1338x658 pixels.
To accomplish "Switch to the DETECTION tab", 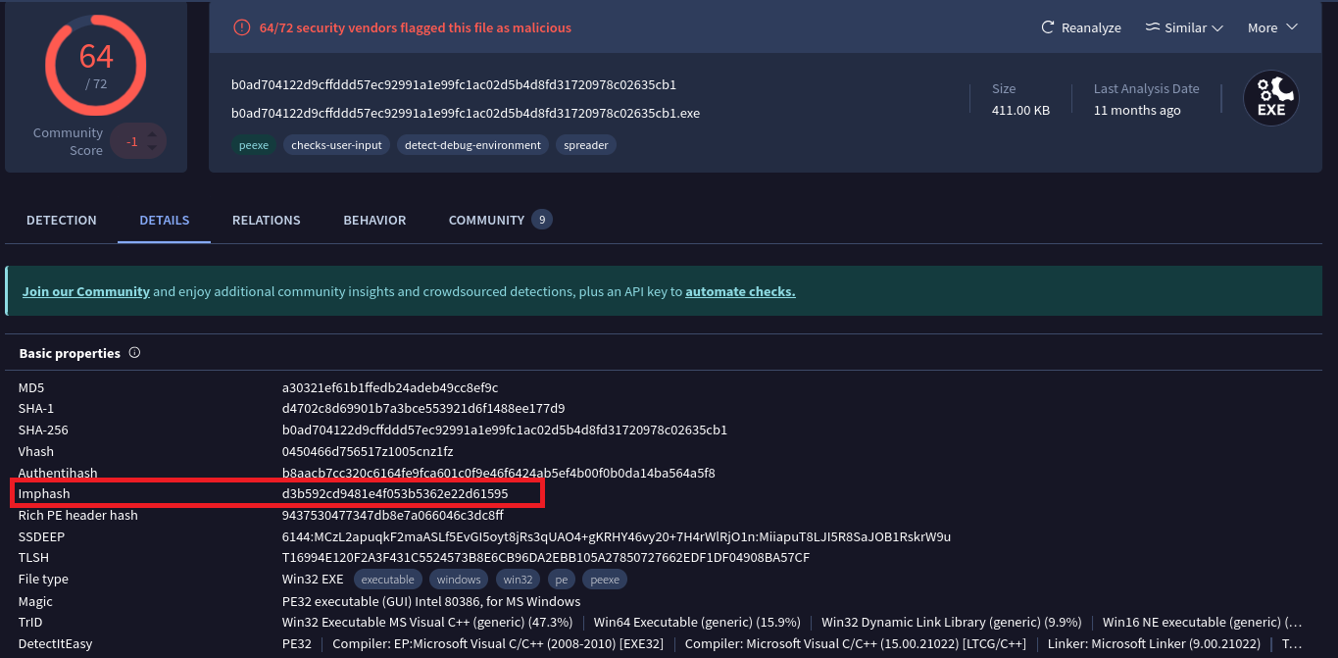I will point(62,220).
